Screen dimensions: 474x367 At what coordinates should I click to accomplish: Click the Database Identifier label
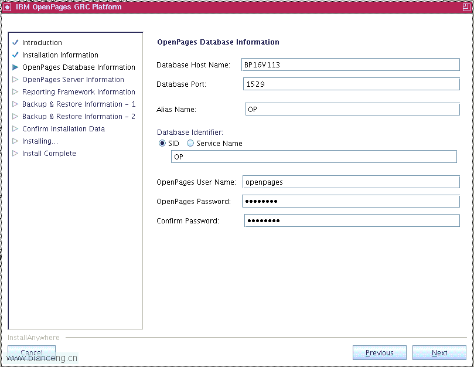pos(190,132)
